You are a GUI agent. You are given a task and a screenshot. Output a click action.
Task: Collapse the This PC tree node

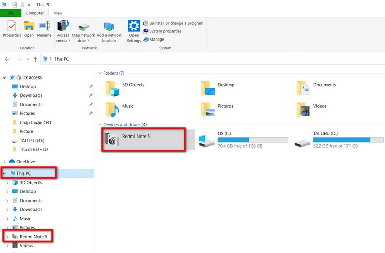tap(4, 173)
